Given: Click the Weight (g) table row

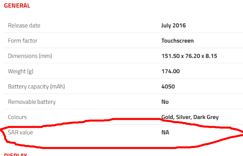Looking at the screenshot, I should 124,71.
